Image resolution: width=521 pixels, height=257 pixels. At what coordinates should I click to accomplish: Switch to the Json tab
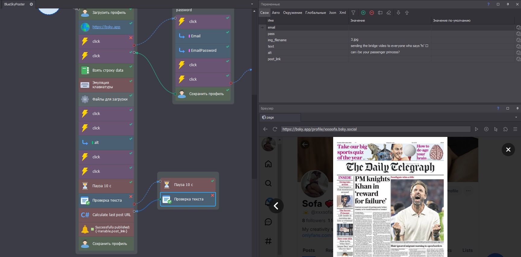point(333,13)
